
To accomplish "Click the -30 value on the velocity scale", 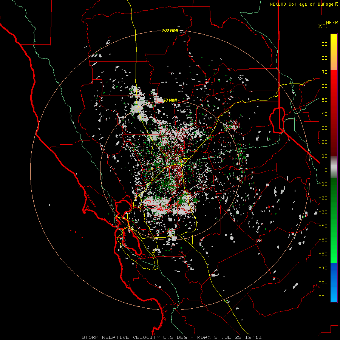I will point(323,212).
